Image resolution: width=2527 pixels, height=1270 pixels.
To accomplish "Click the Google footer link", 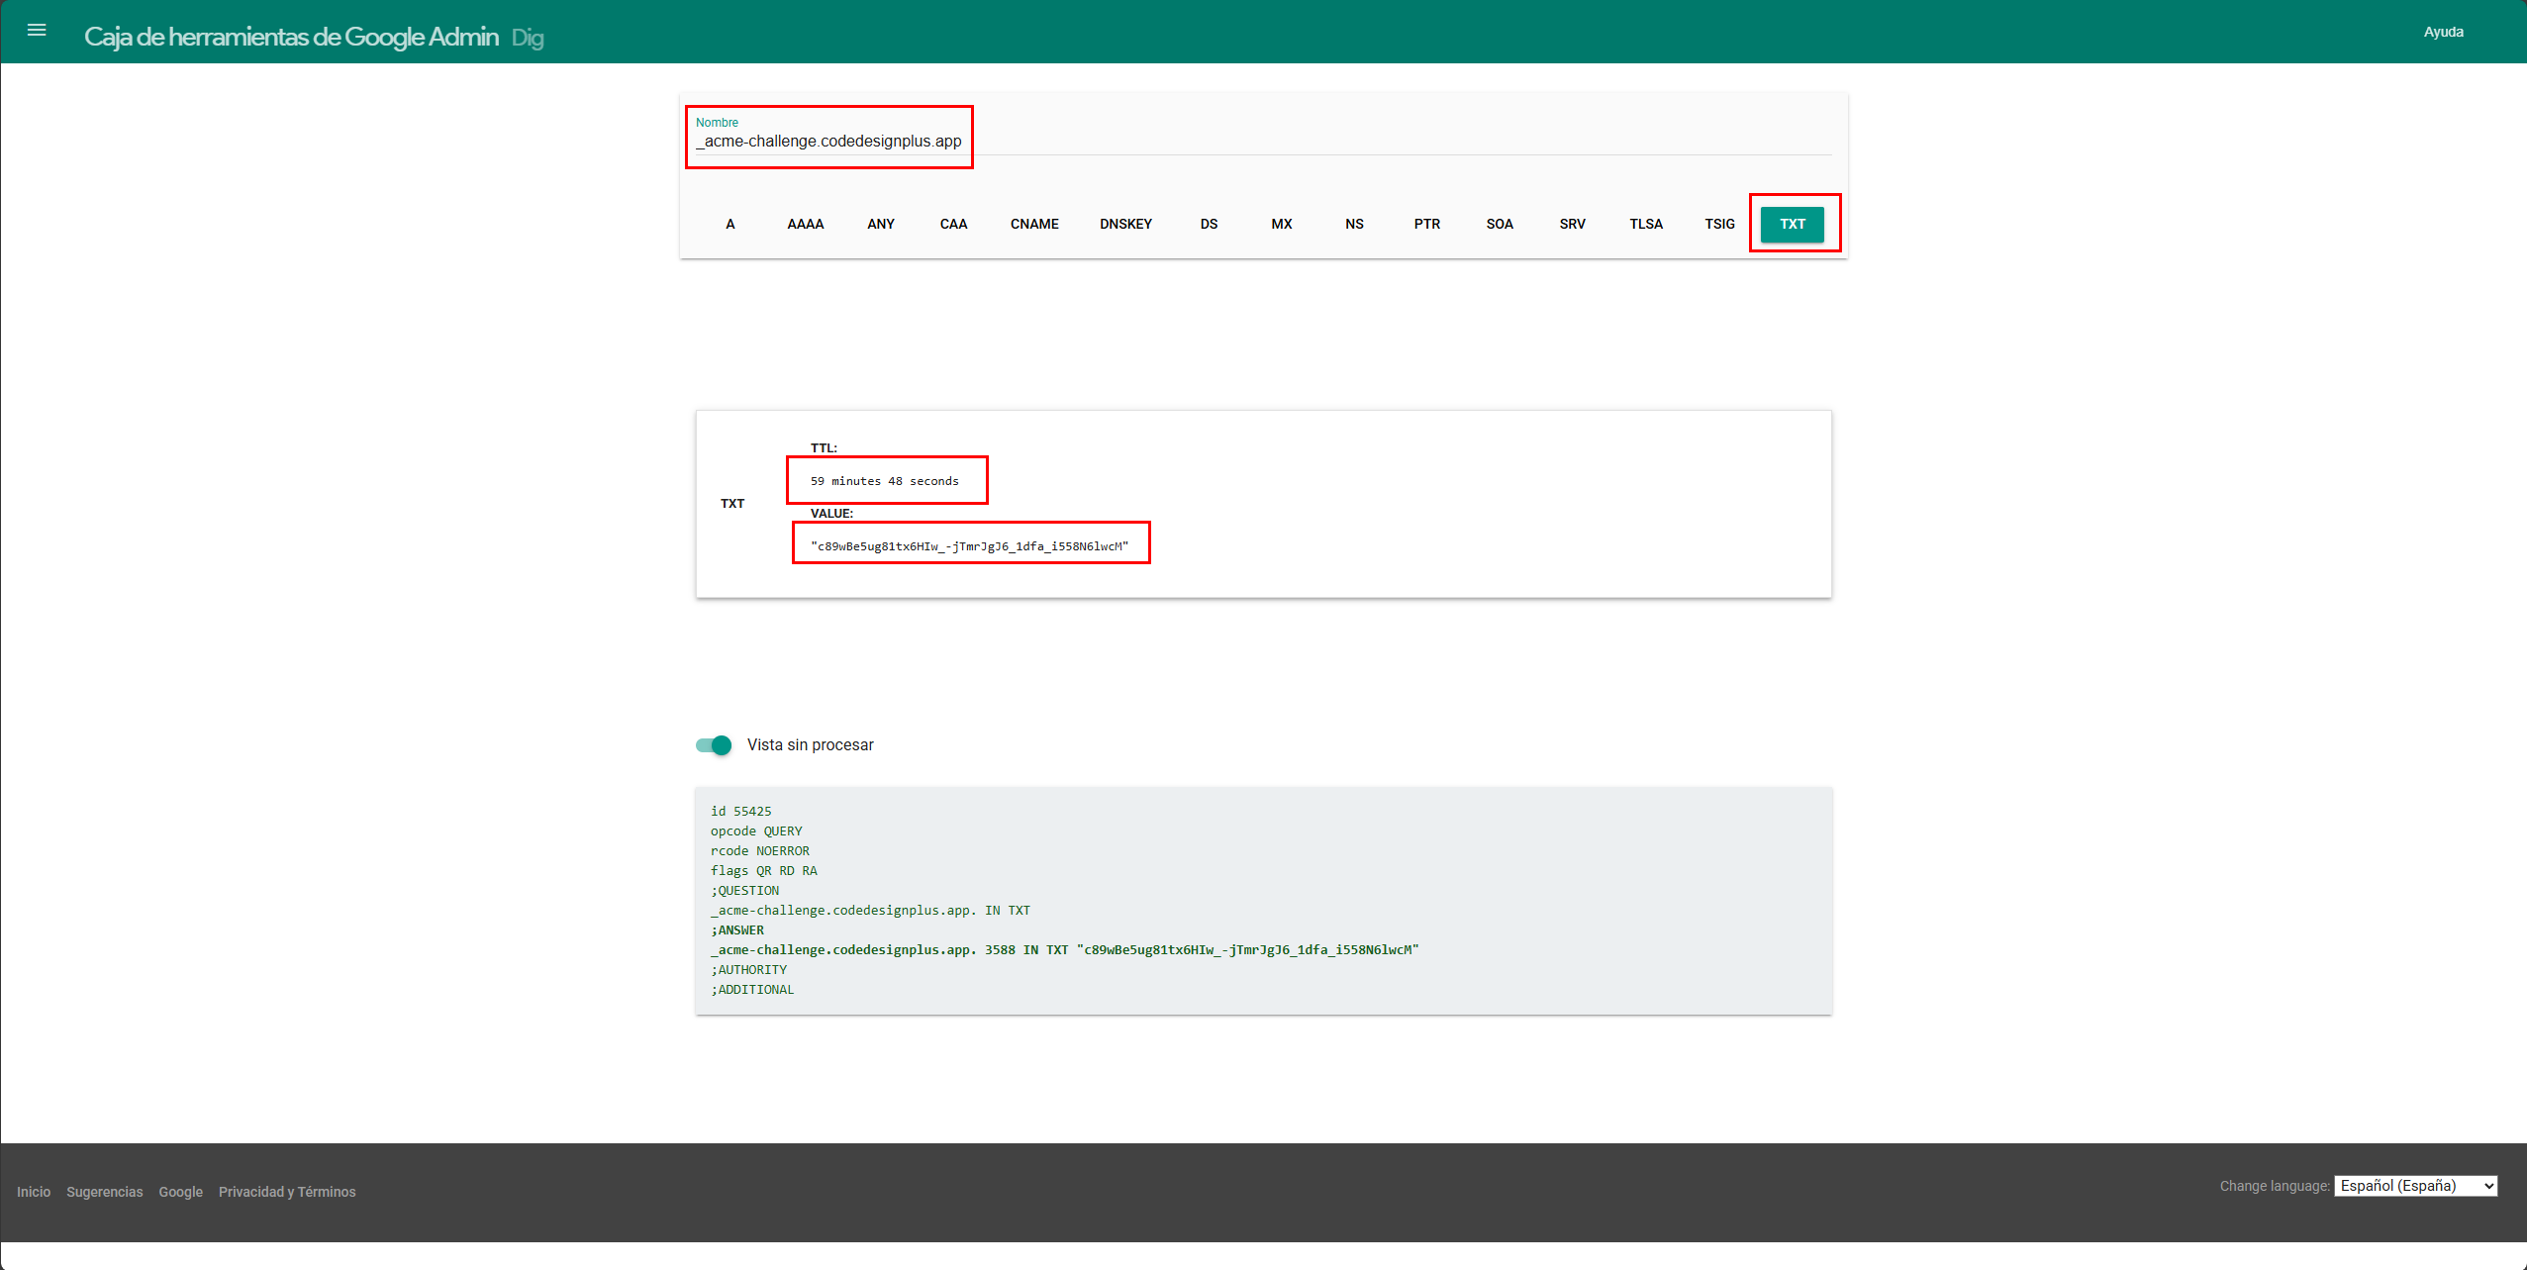I will tap(181, 1192).
